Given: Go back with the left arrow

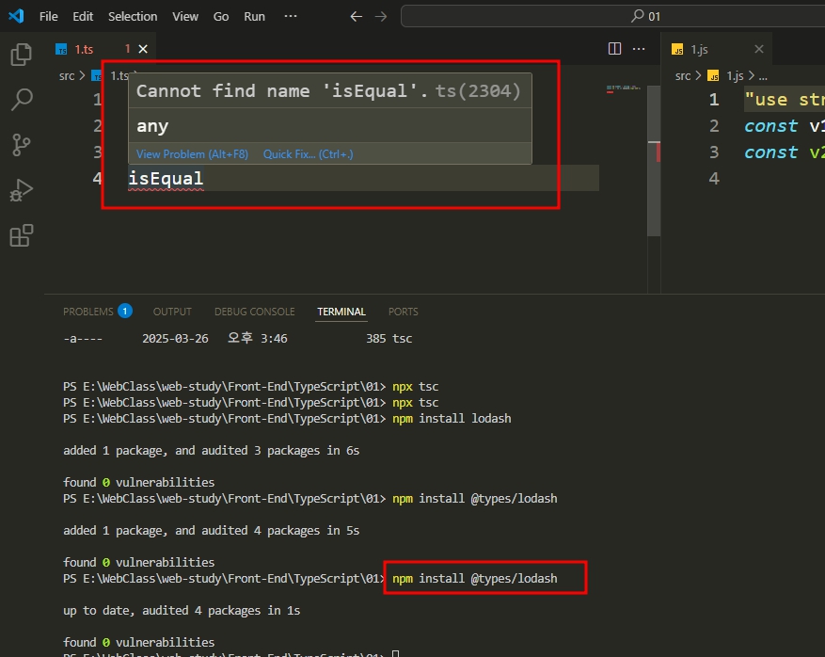Looking at the screenshot, I should pos(357,16).
